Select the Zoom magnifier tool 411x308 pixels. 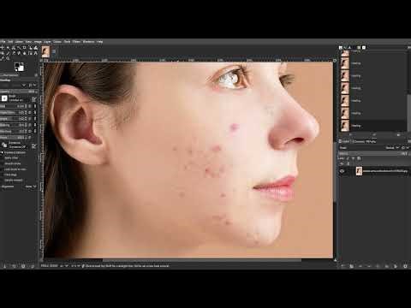pos(8,58)
